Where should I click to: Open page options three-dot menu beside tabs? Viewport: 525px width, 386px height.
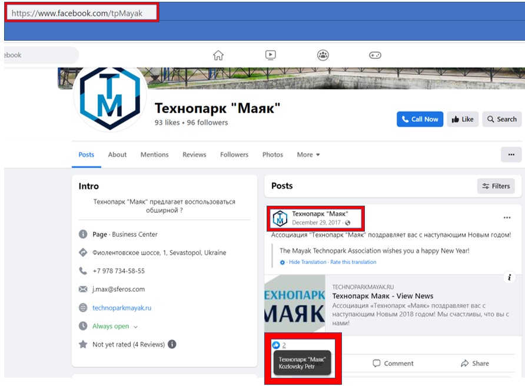tap(511, 154)
